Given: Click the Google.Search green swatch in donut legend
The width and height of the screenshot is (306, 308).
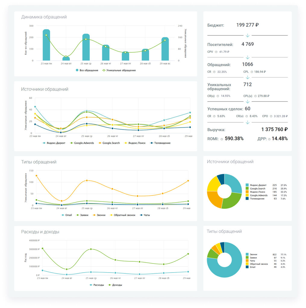Looking at the screenshot, I should pos(247,188).
